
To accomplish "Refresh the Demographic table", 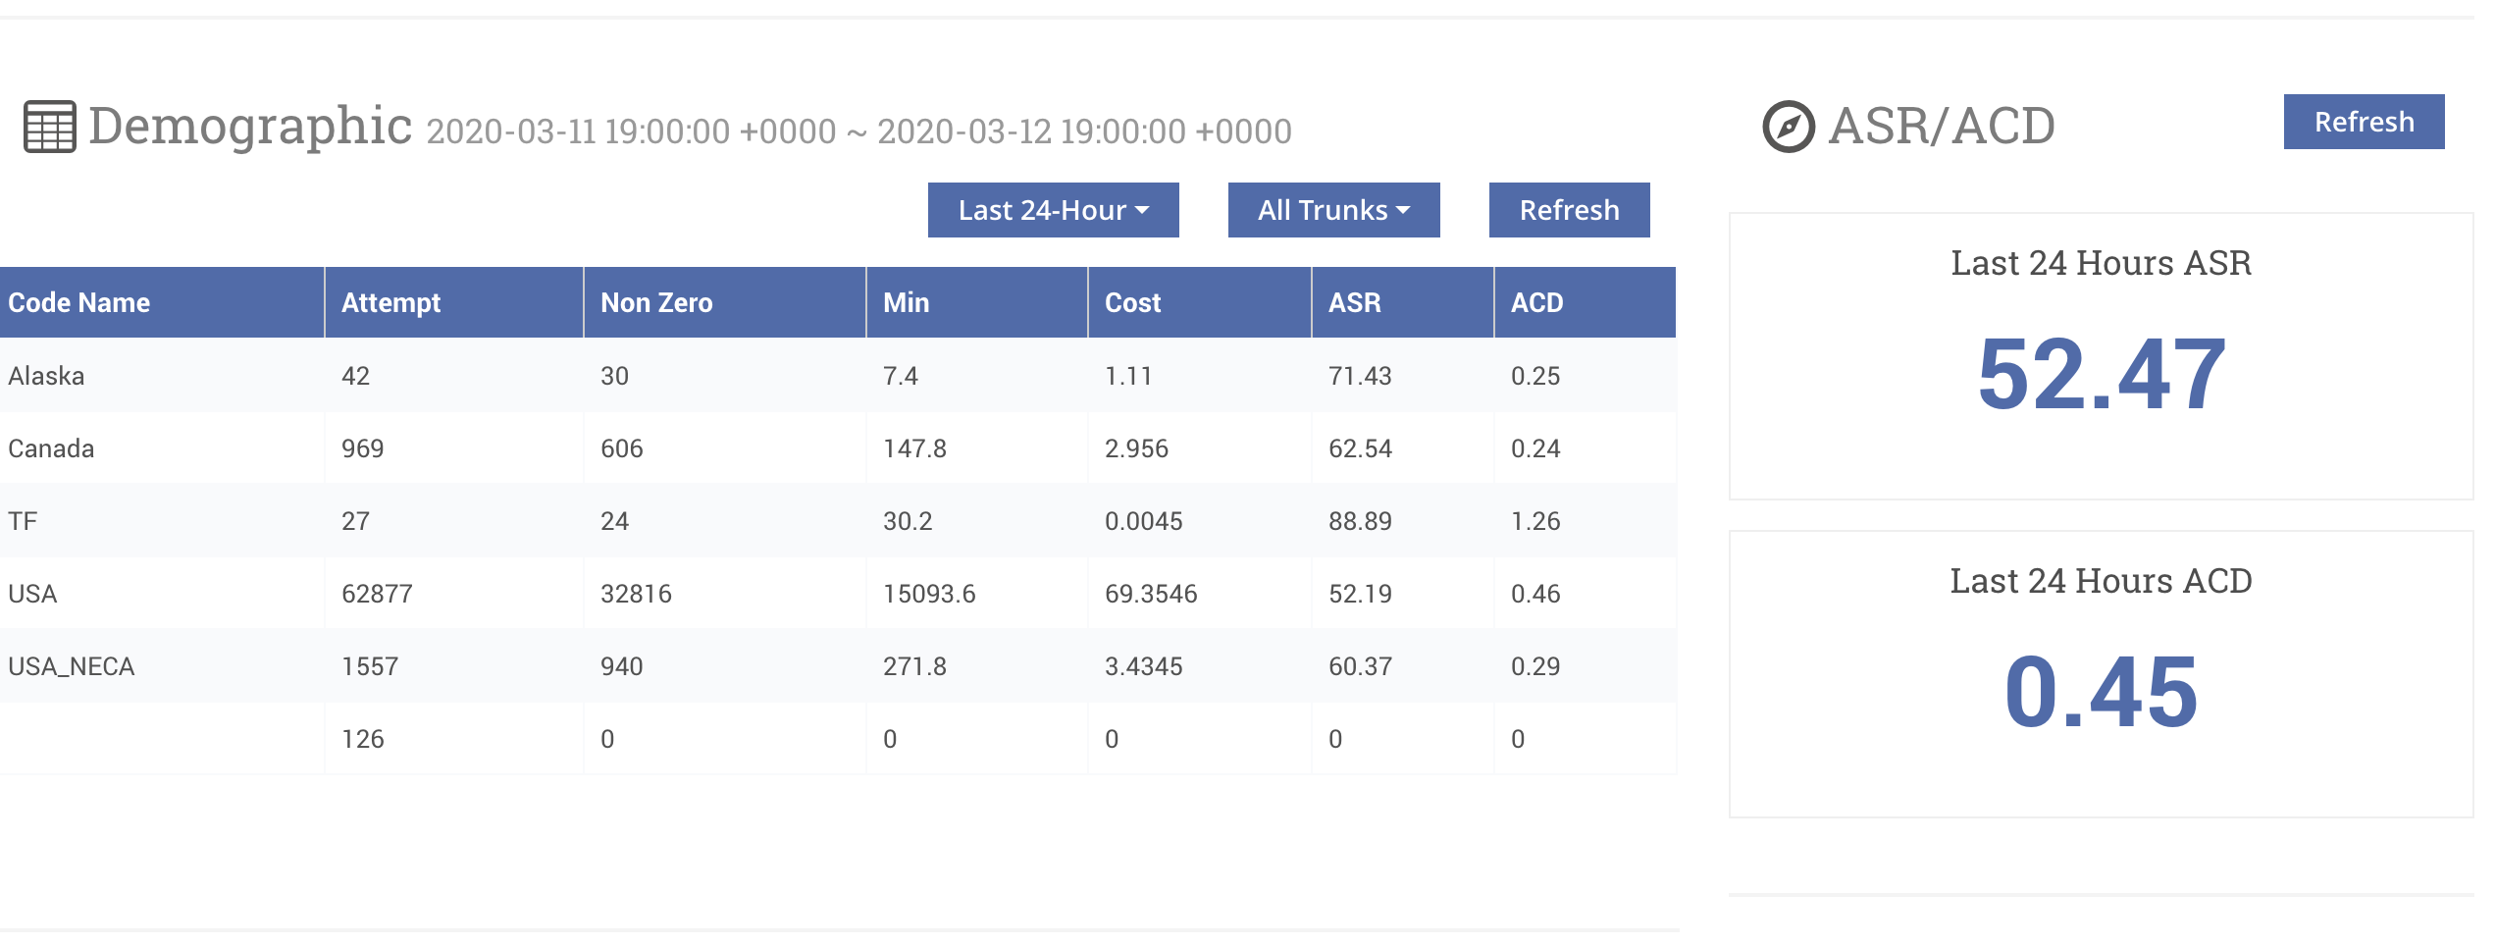I will coord(1569,210).
